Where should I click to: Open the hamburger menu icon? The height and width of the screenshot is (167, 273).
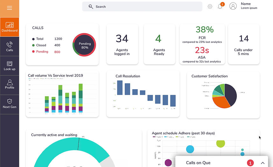click(10, 8)
